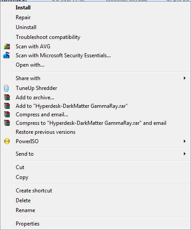Click WinRAR icon beside Add to "Hyperdesk-DarkMatter GammaRay.rar"

pyautogui.click(x=7, y=106)
